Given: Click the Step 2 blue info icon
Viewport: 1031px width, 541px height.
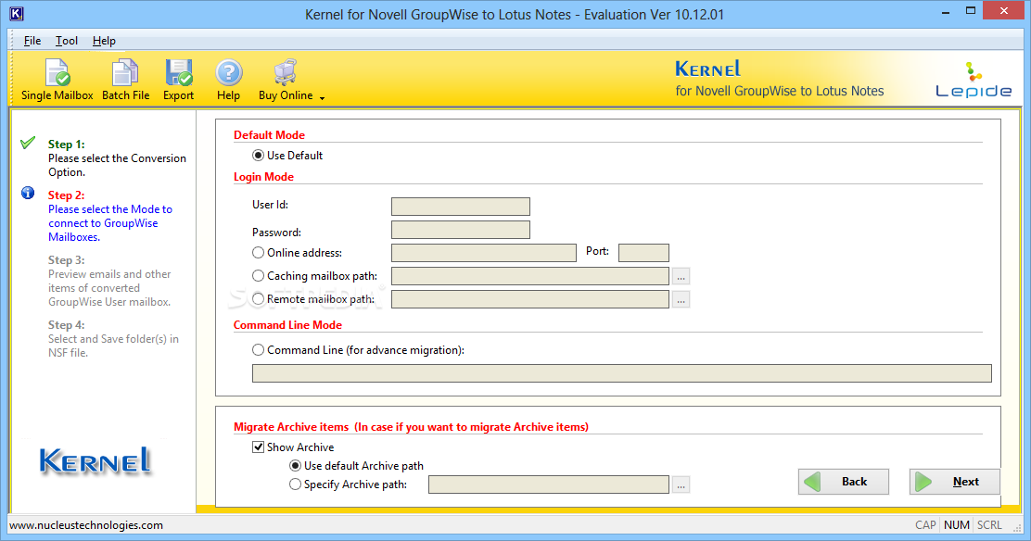Looking at the screenshot, I should (x=28, y=194).
